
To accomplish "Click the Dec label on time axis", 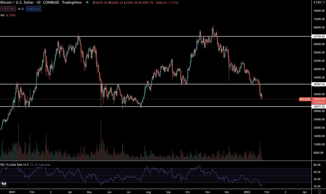I will pyautogui.click(x=227, y=192).
